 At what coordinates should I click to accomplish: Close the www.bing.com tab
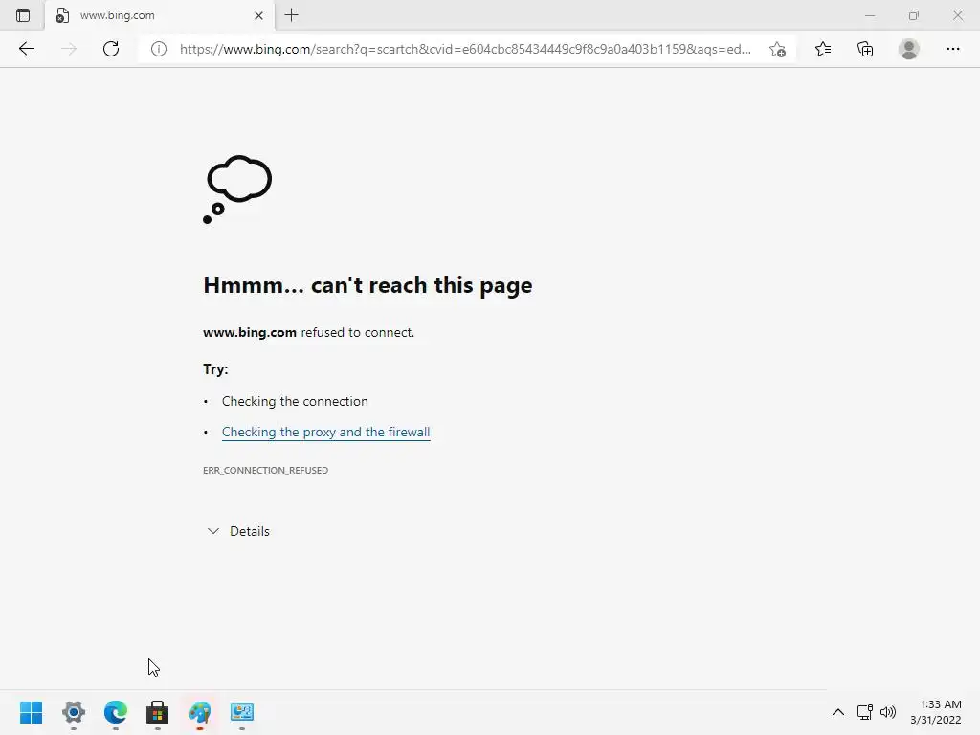pyautogui.click(x=258, y=15)
